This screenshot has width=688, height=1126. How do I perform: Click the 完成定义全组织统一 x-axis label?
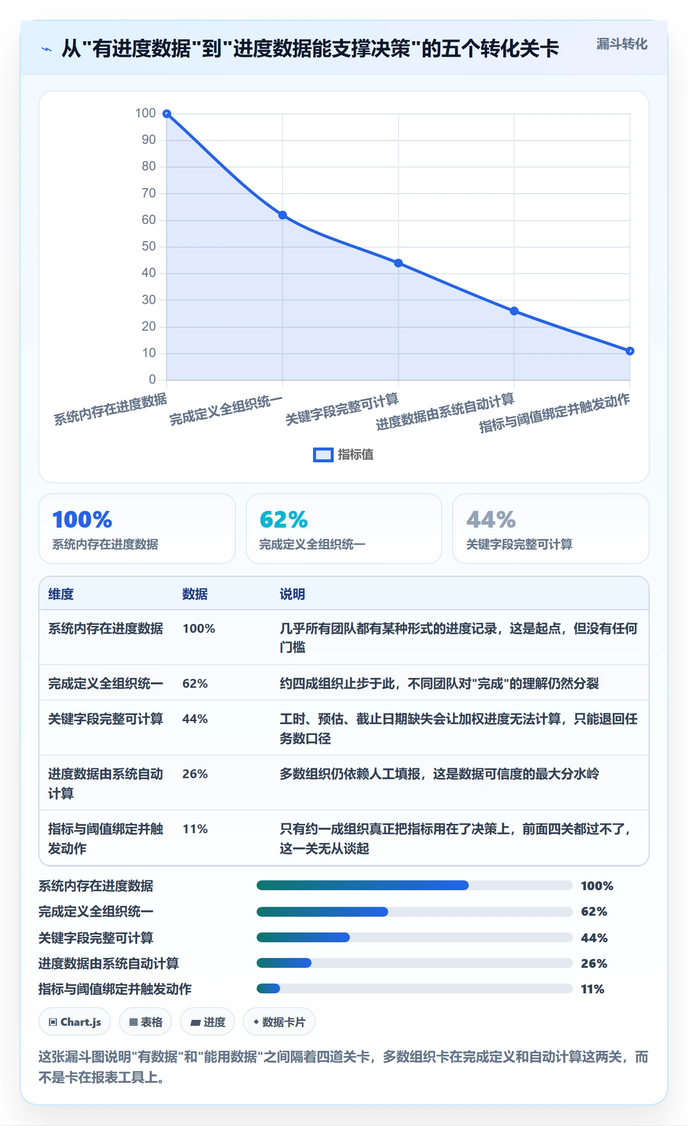(226, 410)
